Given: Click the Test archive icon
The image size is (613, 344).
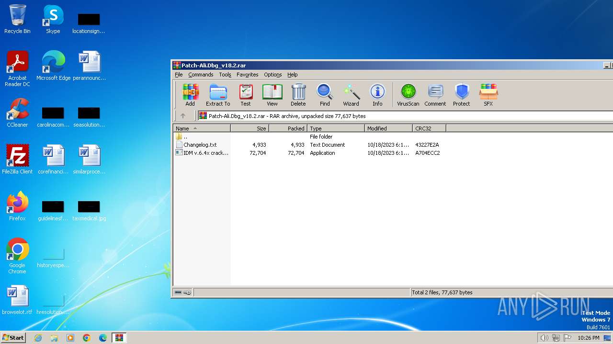Looking at the screenshot, I should tap(246, 95).
